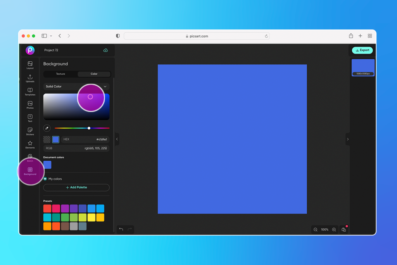Activate the eyedropper color picker
The height and width of the screenshot is (265, 397).
(x=47, y=128)
